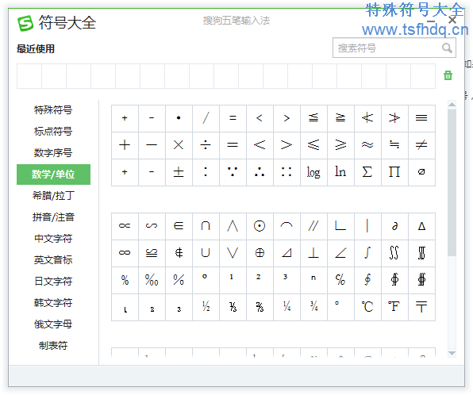Insert the empty set symbol ∅
Image resolution: width=473 pixels, height=395 pixels.
(x=421, y=172)
